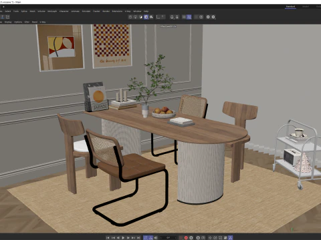Screen dimensions: 321x240
Task: Open the Mesh menu
Action: click(x=33, y=11)
